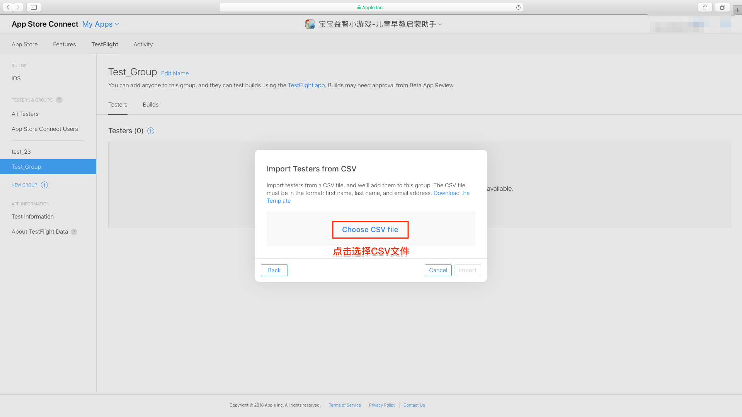Select the Testers sub-tab

pos(118,105)
